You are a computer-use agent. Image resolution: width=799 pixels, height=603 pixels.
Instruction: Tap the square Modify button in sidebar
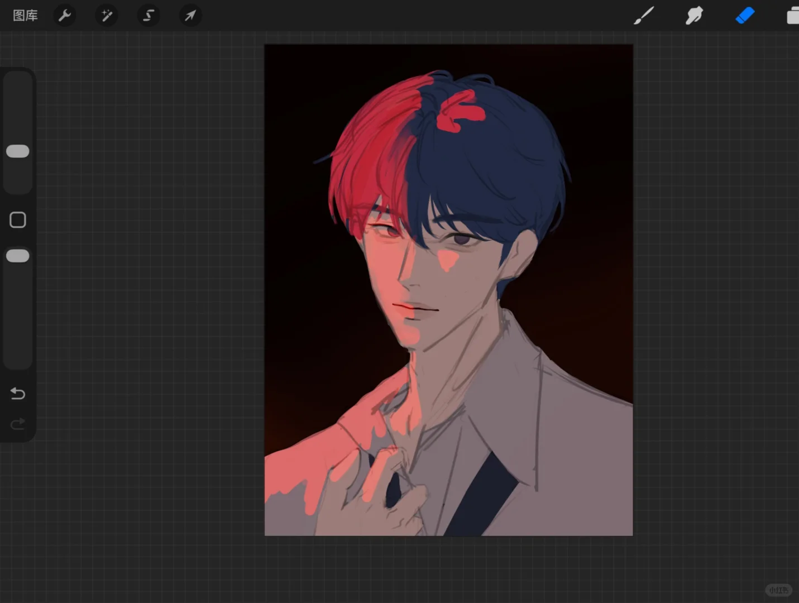click(x=18, y=220)
